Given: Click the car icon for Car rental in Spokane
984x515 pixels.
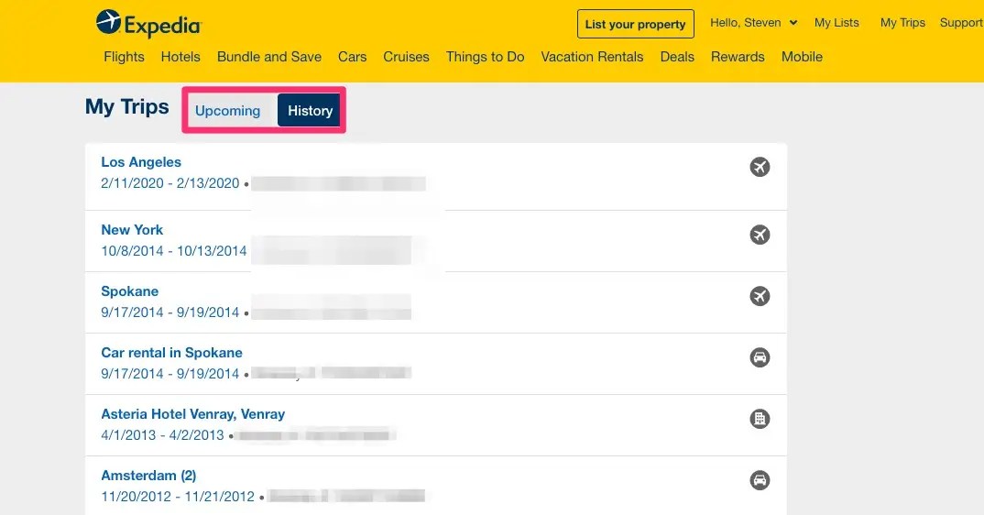Looking at the screenshot, I should 760,357.
